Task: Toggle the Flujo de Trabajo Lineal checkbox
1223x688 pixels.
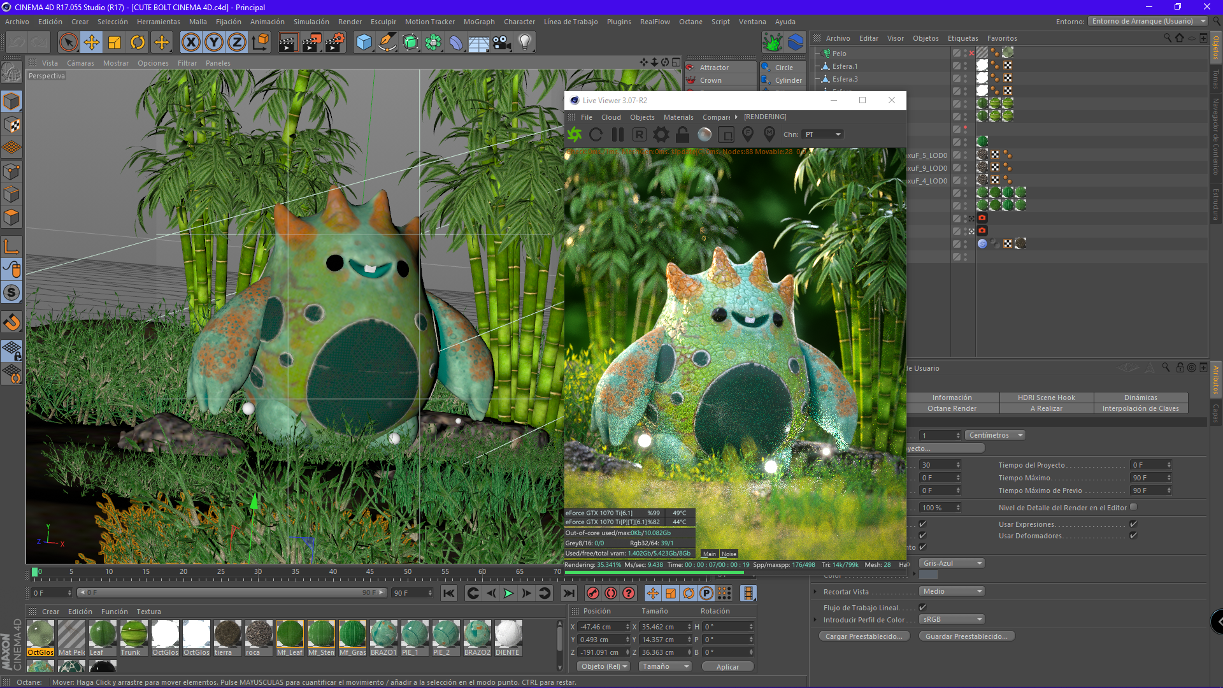Action: [922, 607]
